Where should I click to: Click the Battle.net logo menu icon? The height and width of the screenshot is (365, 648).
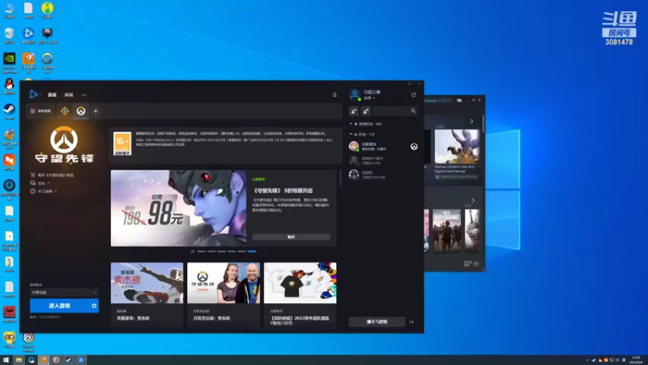(33, 94)
